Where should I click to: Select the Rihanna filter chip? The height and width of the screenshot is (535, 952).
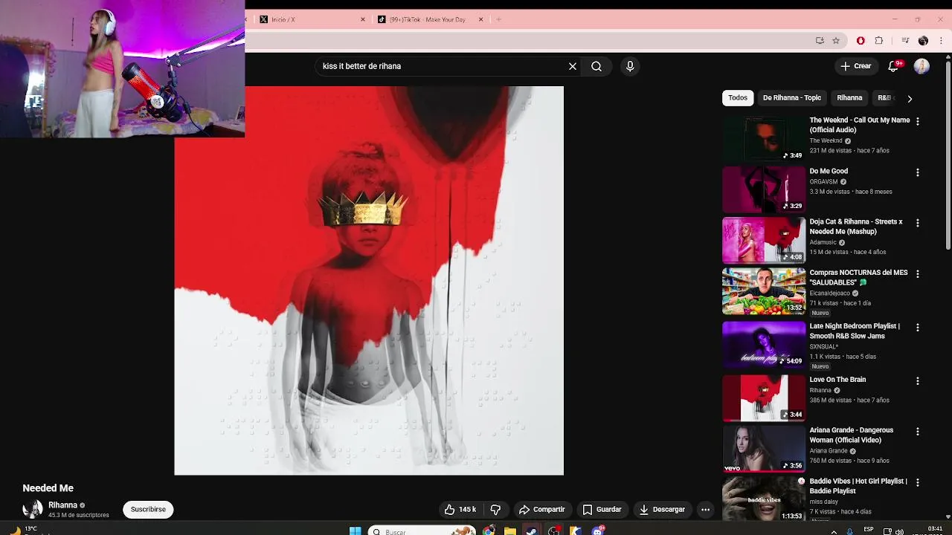coord(849,98)
